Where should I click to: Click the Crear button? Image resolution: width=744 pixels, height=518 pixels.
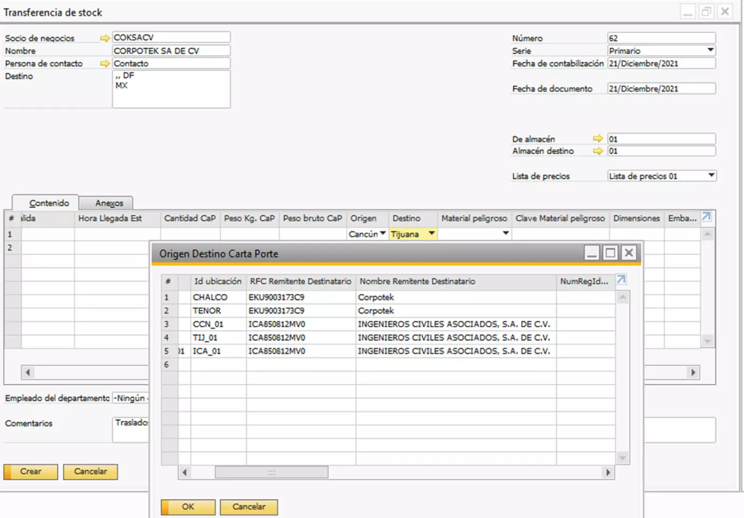[31, 472]
